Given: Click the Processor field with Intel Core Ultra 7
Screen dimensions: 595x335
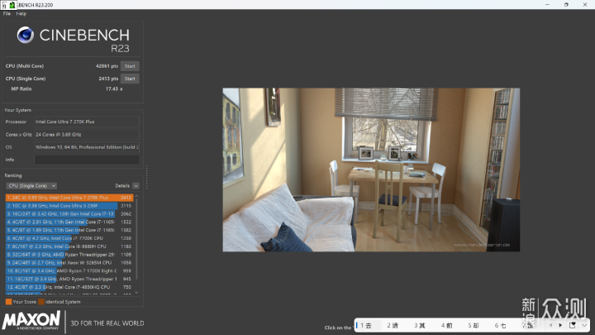Looking at the screenshot, I should pyautogui.click(x=87, y=122).
